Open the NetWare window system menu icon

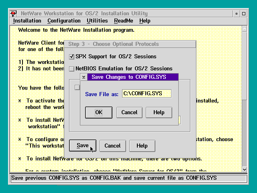pyautogui.click(x=13, y=13)
